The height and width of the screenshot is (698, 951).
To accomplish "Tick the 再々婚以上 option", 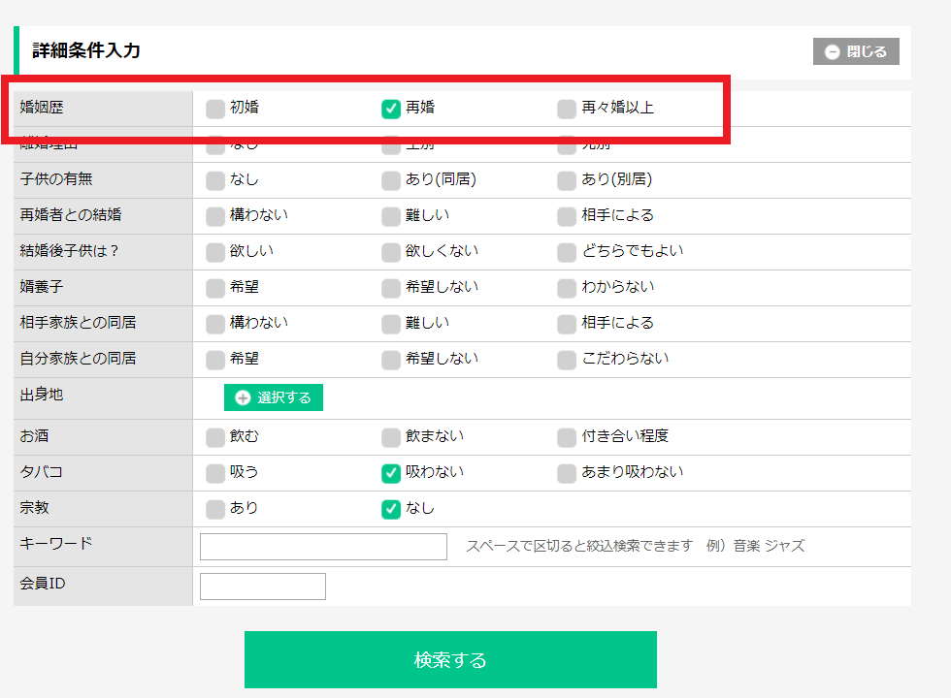I will [x=567, y=109].
